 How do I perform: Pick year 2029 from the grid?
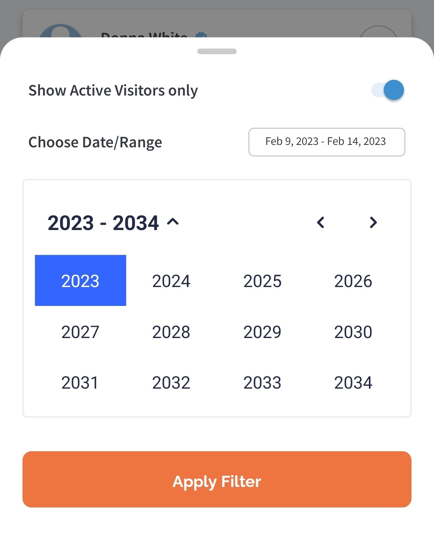[x=262, y=332]
